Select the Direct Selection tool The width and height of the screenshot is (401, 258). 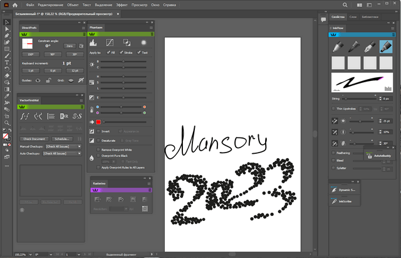click(x=7, y=28)
